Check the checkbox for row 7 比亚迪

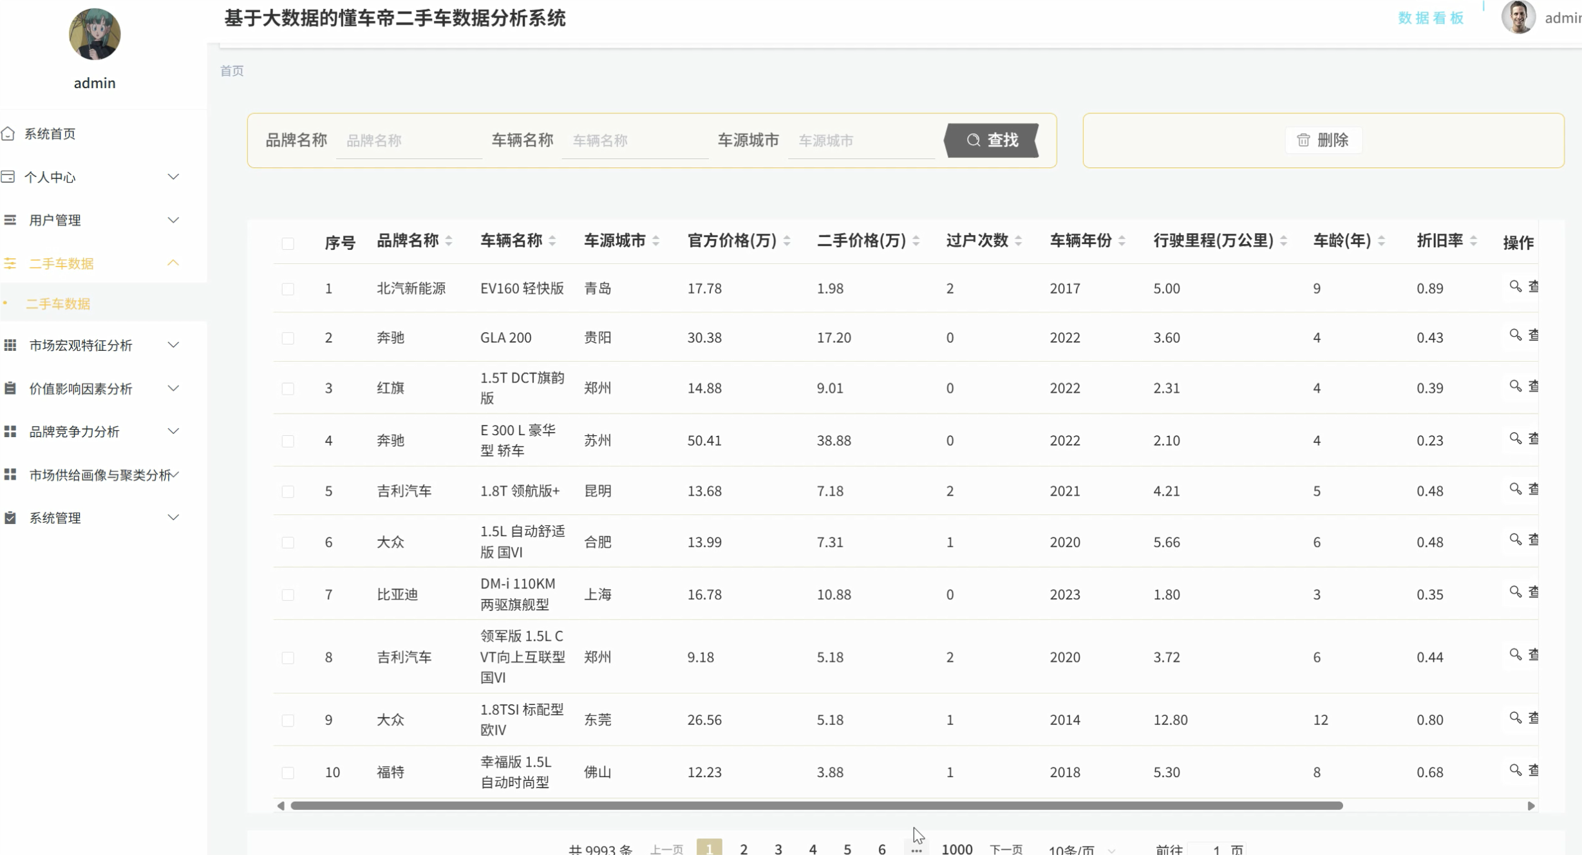tap(288, 595)
